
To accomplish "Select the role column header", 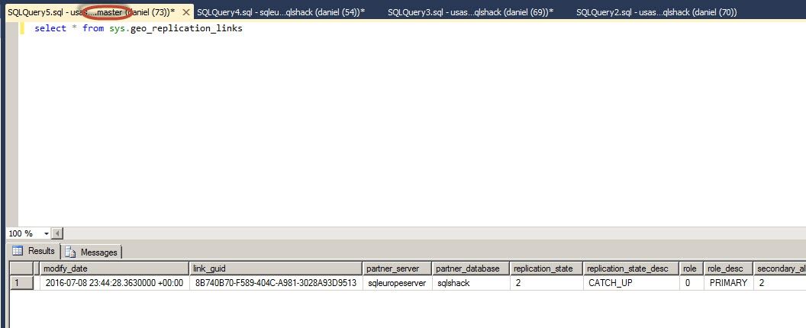I will pos(692,269).
